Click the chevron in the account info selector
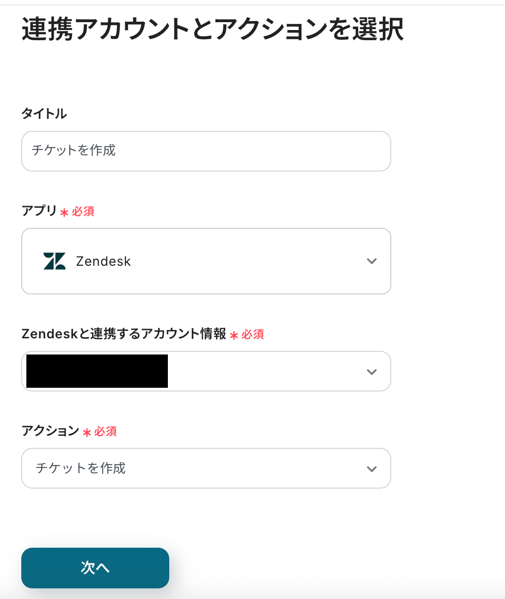The width and height of the screenshot is (505, 599). tap(371, 372)
